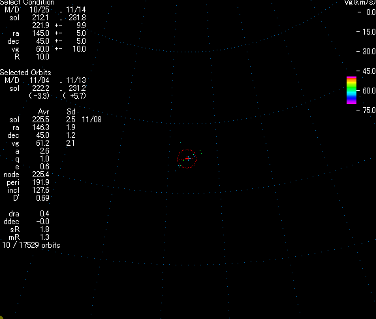Click the Select Condition heading
The image size is (376, 319).
click(x=27, y=3)
